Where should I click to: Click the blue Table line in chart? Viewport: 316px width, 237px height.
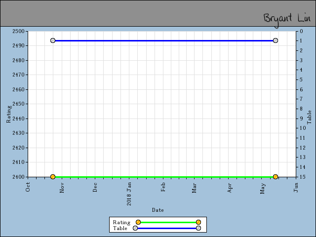coord(164,40)
